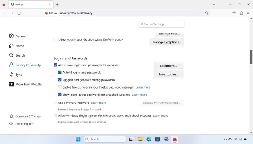This screenshot has height=144, width=253.
Task: Open the volume speaker tray icon
Action: coord(240,139)
